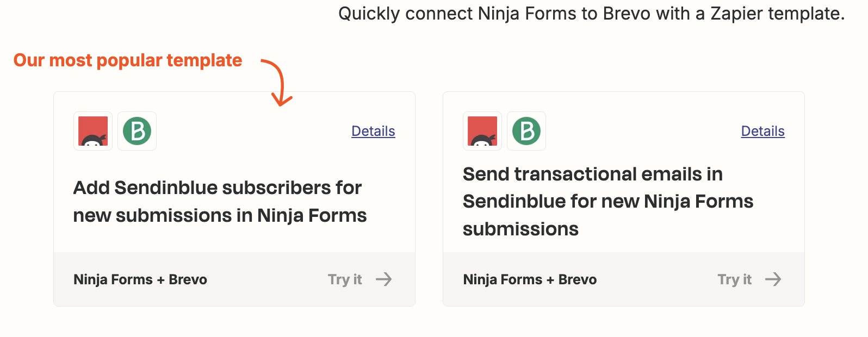Image resolution: width=868 pixels, height=337 pixels.
Task: Click 'Ninja Forms + Brevo' label in first card
Action: [140, 279]
